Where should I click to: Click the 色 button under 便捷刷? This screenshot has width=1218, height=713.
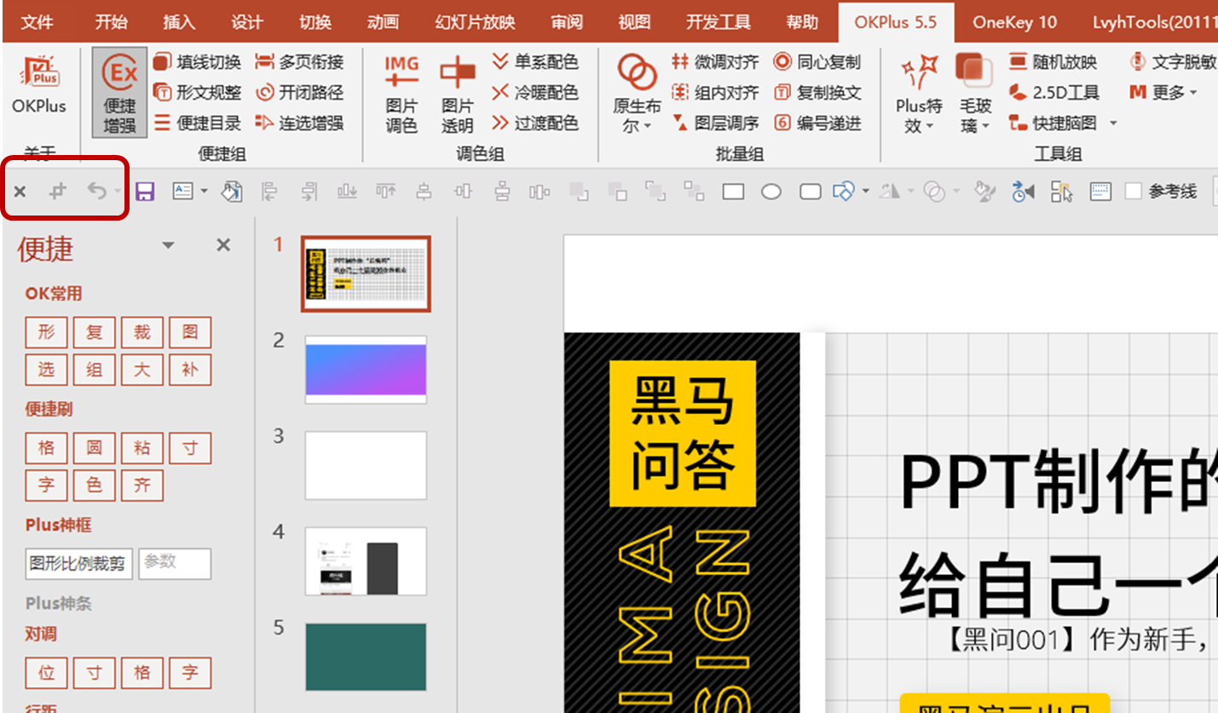pos(94,486)
